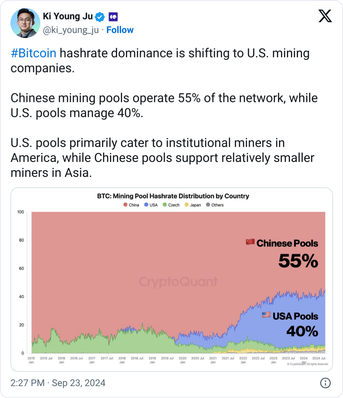Screen dimensions: 343x398
Task: Open the @ki_young_ju handle link
Action: (x=71, y=30)
